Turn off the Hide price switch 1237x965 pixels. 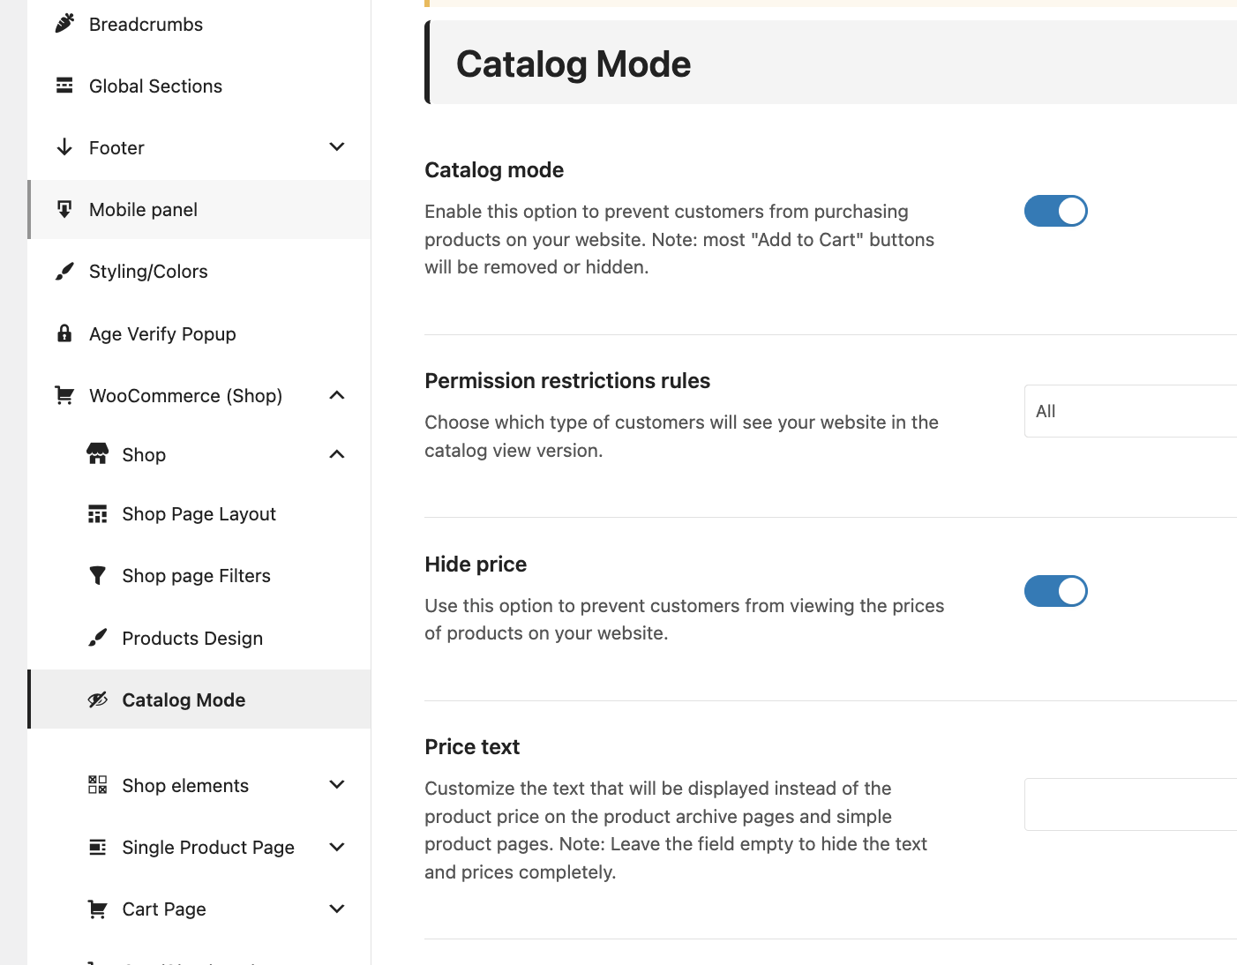(x=1055, y=591)
